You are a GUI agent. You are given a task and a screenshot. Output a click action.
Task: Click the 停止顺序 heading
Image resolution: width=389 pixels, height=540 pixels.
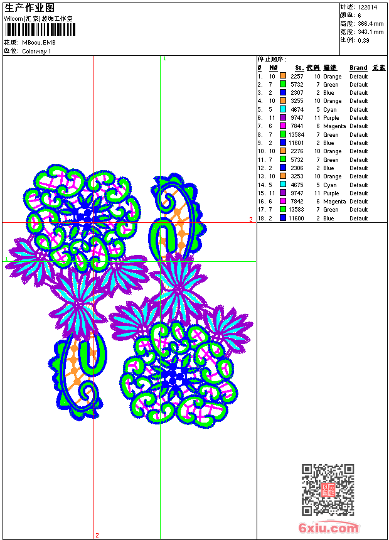272,60
